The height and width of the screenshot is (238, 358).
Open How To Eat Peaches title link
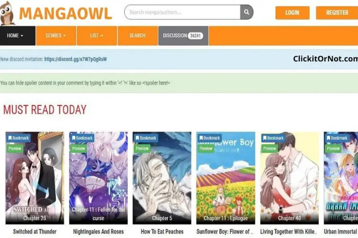coord(162,232)
